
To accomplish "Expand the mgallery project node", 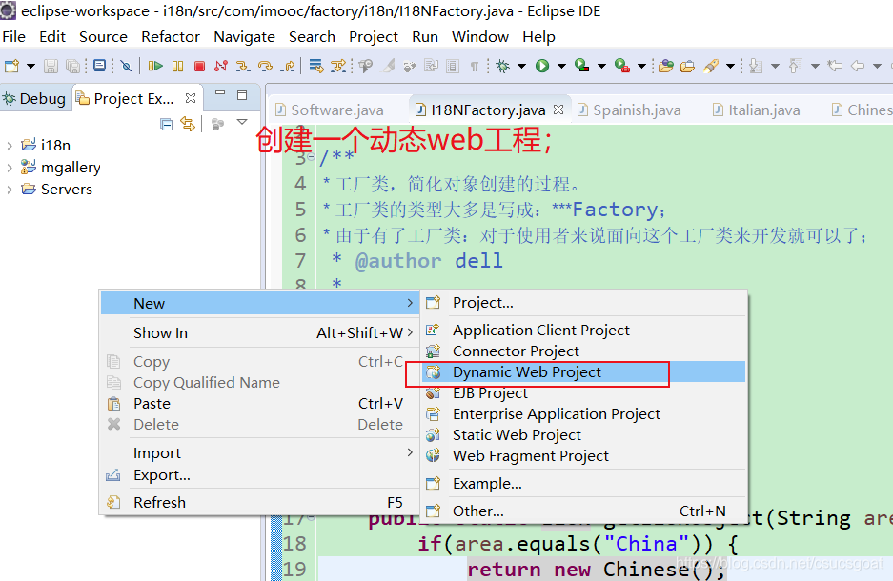I will click(10, 168).
